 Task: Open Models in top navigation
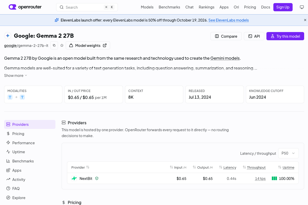[147, 7]
